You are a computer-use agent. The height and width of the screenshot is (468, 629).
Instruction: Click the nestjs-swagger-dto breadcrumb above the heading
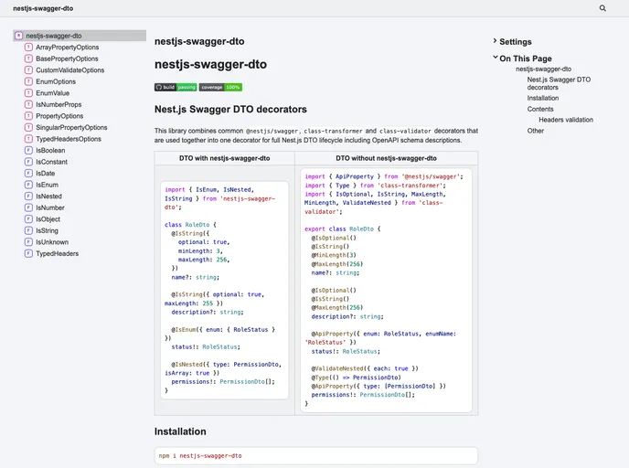coord(199,41)
